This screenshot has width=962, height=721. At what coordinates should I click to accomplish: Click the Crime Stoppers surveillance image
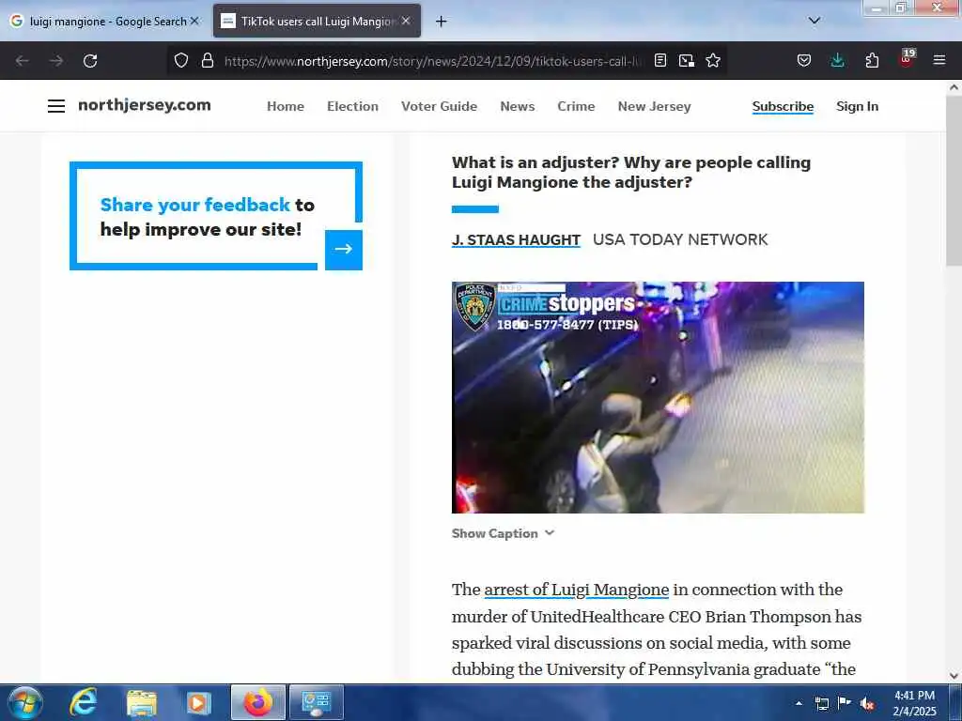click(x=658, y=397)
